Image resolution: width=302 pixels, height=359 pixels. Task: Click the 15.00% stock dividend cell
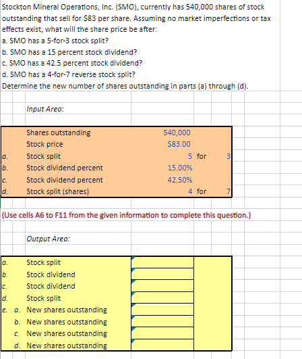[x=180, y=168]
